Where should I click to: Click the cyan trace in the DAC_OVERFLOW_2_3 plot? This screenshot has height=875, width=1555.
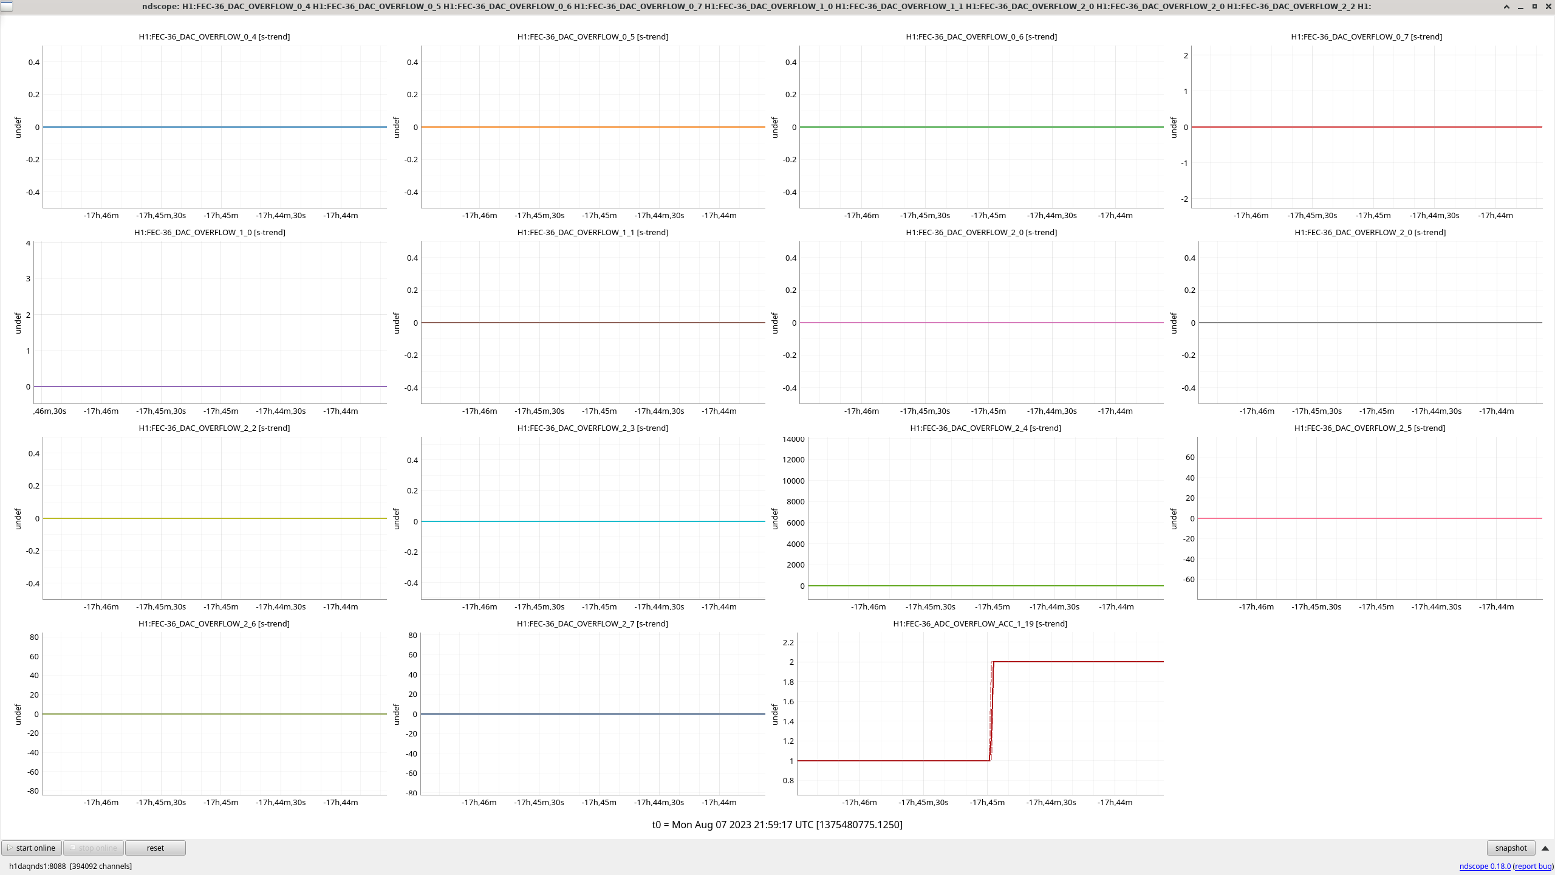[593, 521]
